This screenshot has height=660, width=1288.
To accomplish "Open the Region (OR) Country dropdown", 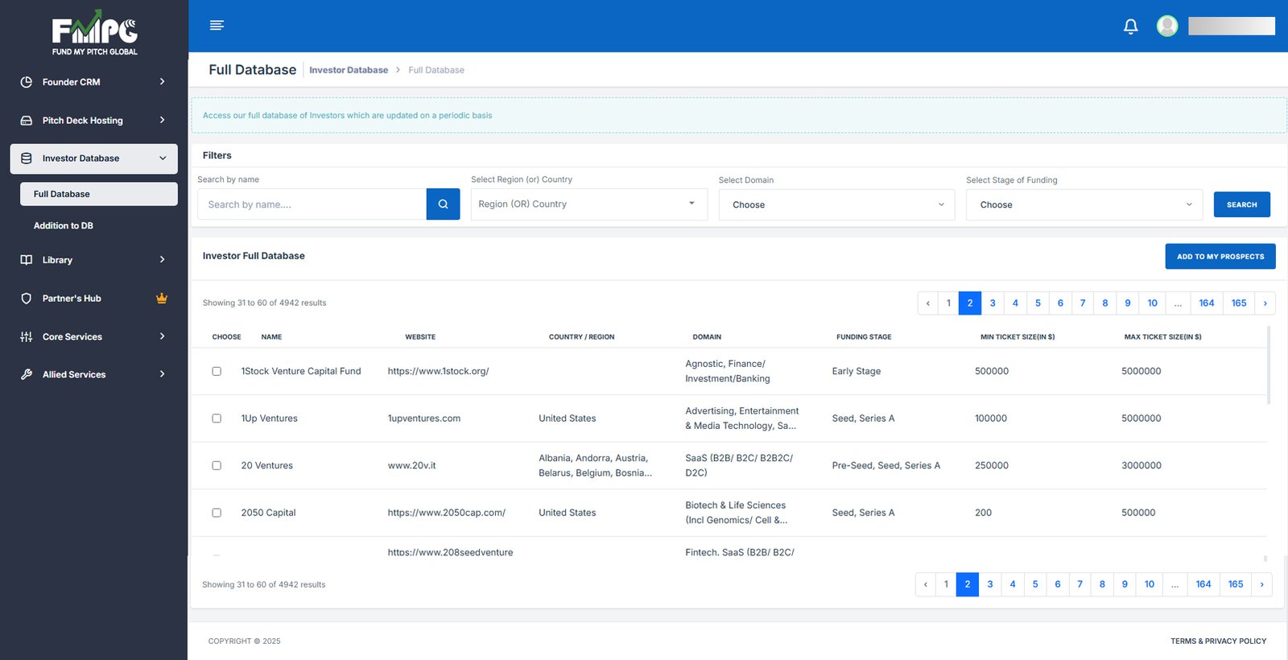I will pos(588,204).
